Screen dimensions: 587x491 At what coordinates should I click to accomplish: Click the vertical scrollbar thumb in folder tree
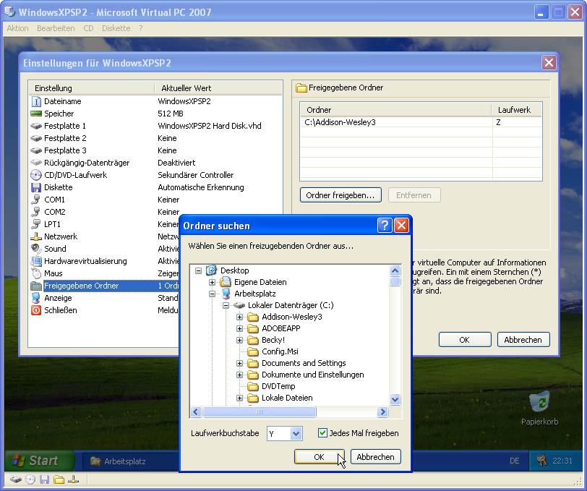pyautogui.click(x=395, y=281)
